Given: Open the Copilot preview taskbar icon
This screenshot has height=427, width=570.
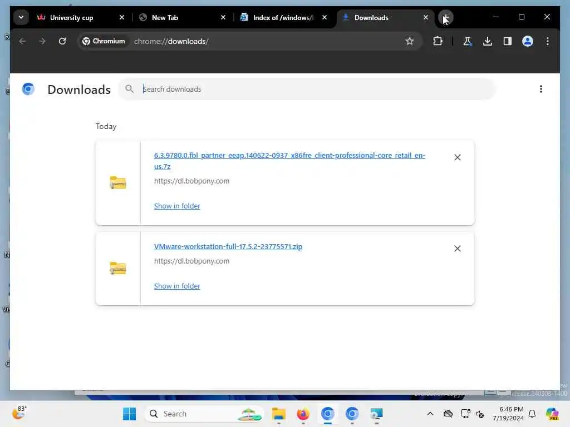Looking at the screenshot, I should (552, 414).
